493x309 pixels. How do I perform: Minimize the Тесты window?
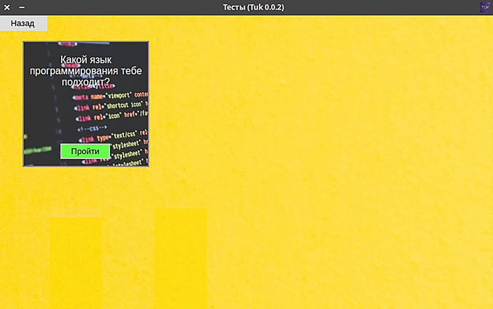coord(22,7)
